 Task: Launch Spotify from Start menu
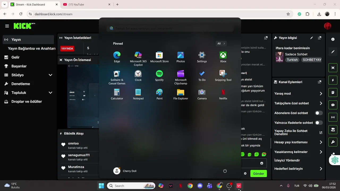click(x=159, y=76)
